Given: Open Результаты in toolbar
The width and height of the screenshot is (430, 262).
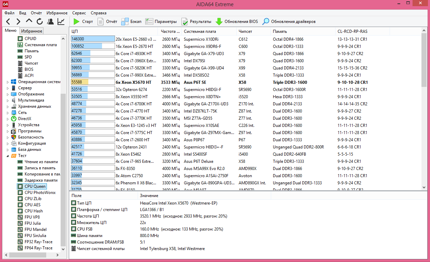Looking at the screenshot, I should (196, 22).
